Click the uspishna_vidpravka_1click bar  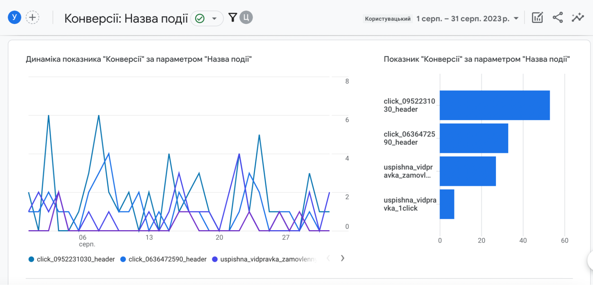[x=447, y=204]
